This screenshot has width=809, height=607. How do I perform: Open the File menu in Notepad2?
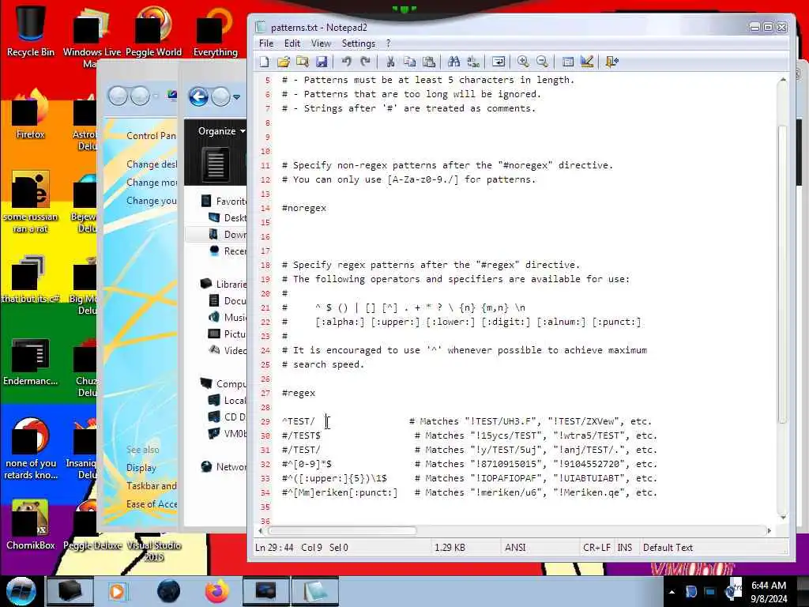(266, 43)
